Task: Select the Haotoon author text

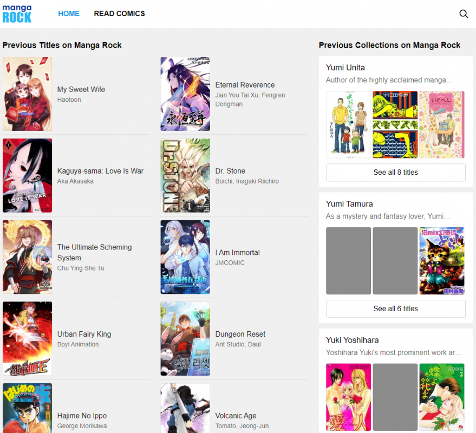Action: point(69,100)
